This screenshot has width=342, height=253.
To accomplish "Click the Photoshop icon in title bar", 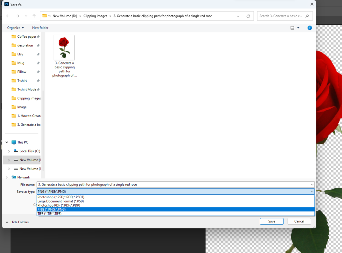I will [7, 4].
